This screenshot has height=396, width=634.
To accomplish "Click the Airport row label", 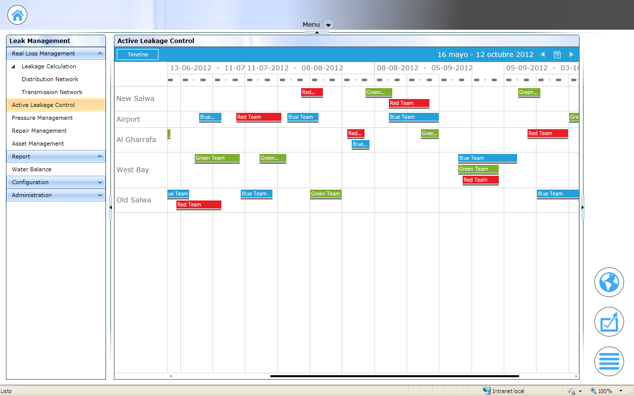I will pos(128,119).
